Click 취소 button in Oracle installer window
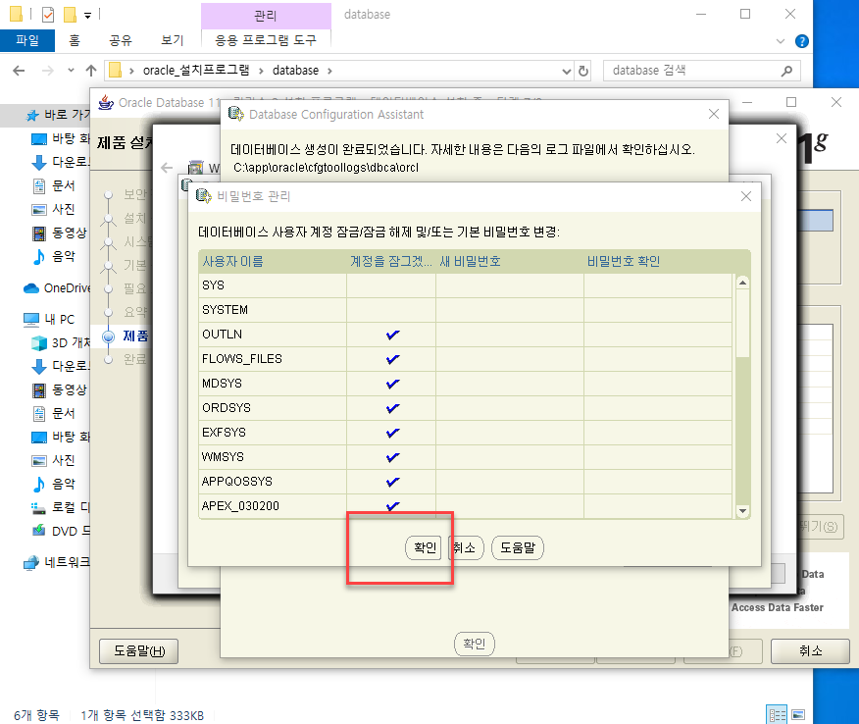This screenshot has height=724, width=859. point(810,651)
